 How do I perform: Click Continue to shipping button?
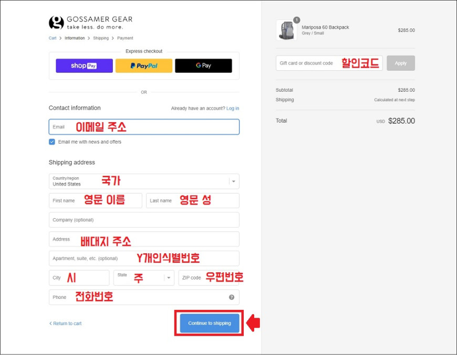(x=210, y=323)
